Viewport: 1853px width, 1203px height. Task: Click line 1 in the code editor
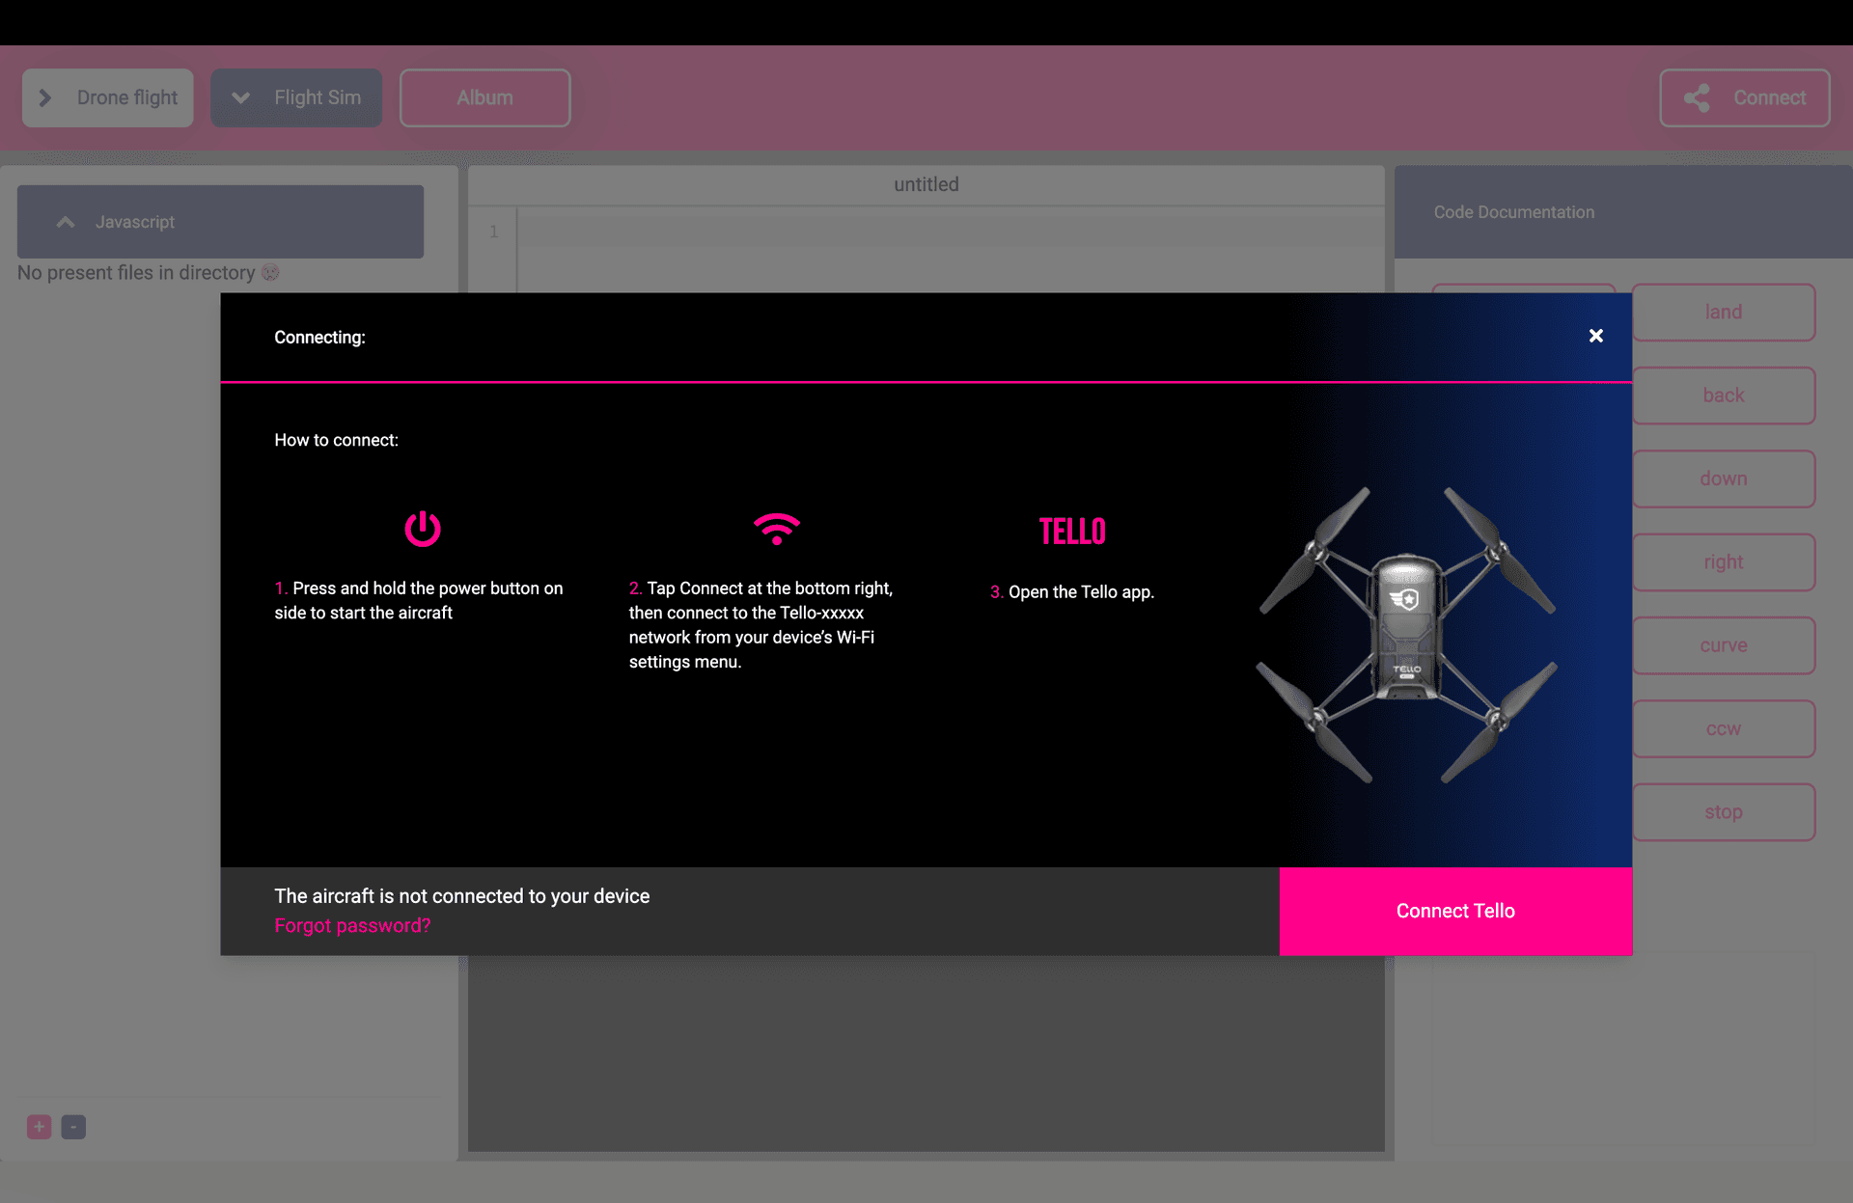[950, 232]
